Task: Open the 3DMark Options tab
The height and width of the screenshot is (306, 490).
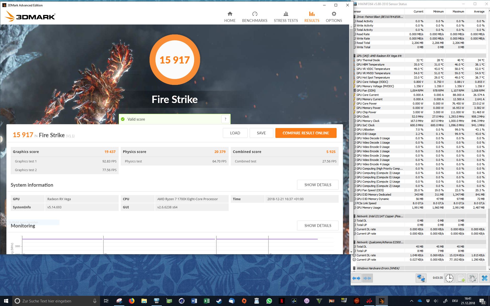Action: click(334, 17)
